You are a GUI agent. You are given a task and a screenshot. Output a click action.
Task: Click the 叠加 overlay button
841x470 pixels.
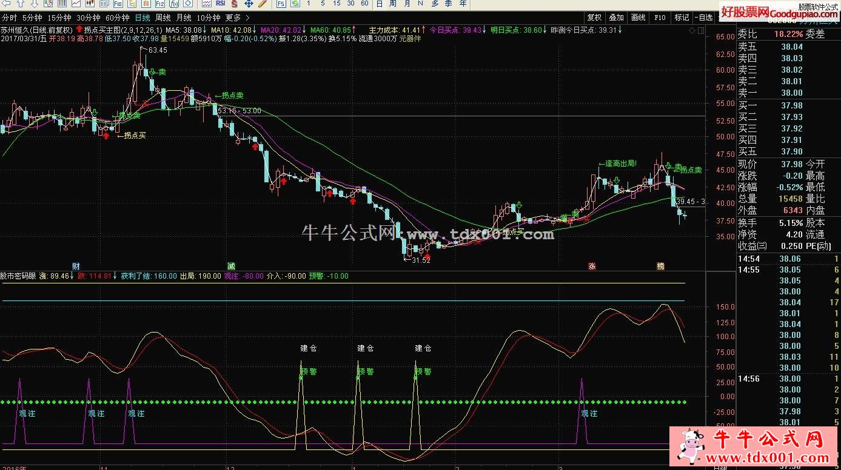pyautogui.click(x=617, y=18)
